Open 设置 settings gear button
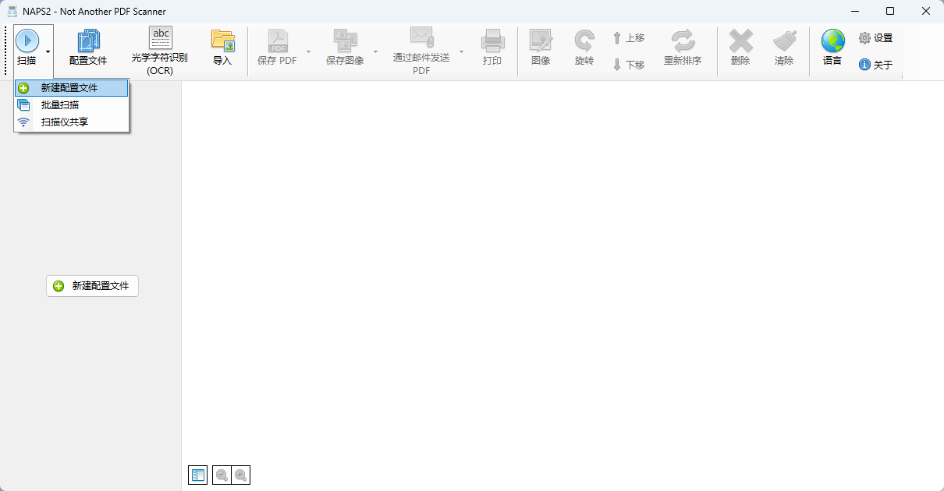Image resolution: width=944 pixels, height=491 pixels. coord(875,37)
